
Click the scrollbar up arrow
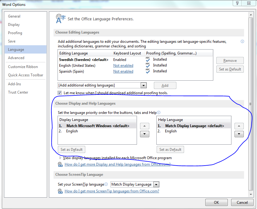[x=251, y=15]
